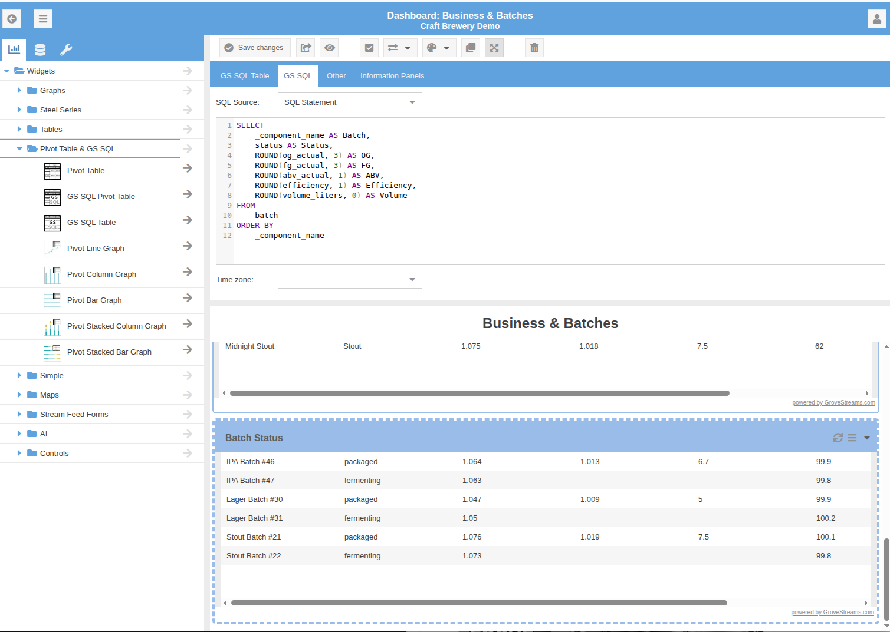Image resolution: width=890 pixels, height=632 pixels.
Task: Select the Stout Batch #22 cell
Action: point(254,555)
